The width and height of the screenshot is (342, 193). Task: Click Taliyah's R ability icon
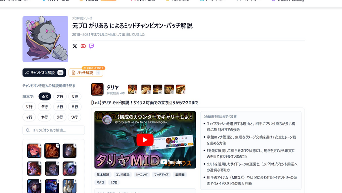(x=180, y=89)
